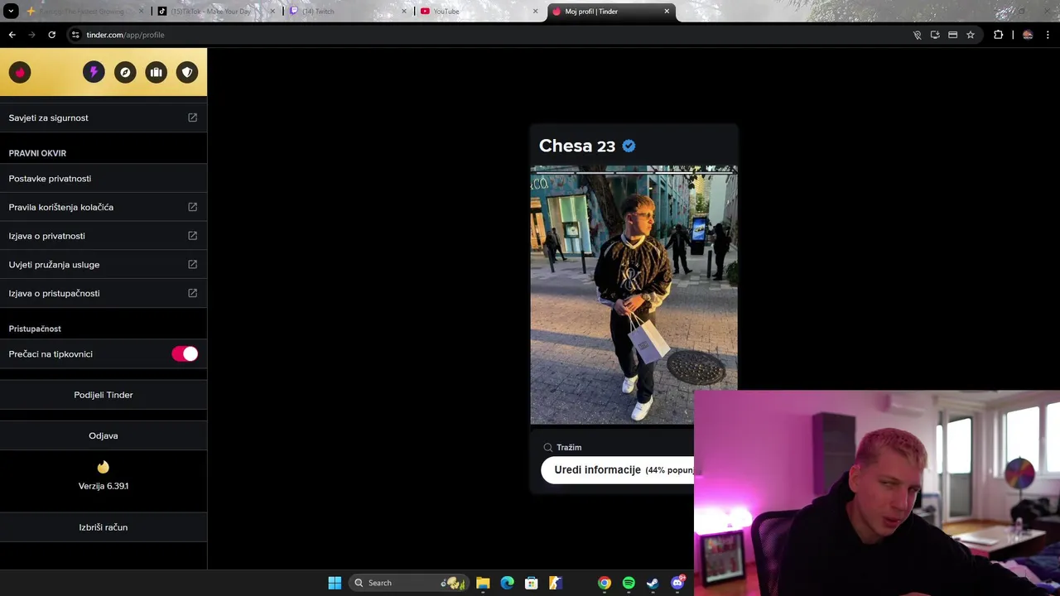
Task: Open Steam from the taskbar
Action: (x=653, y=583)
